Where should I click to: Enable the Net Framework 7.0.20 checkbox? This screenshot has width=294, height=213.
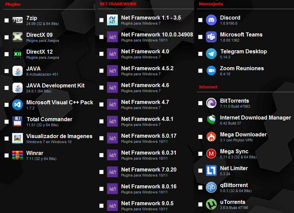102,172
